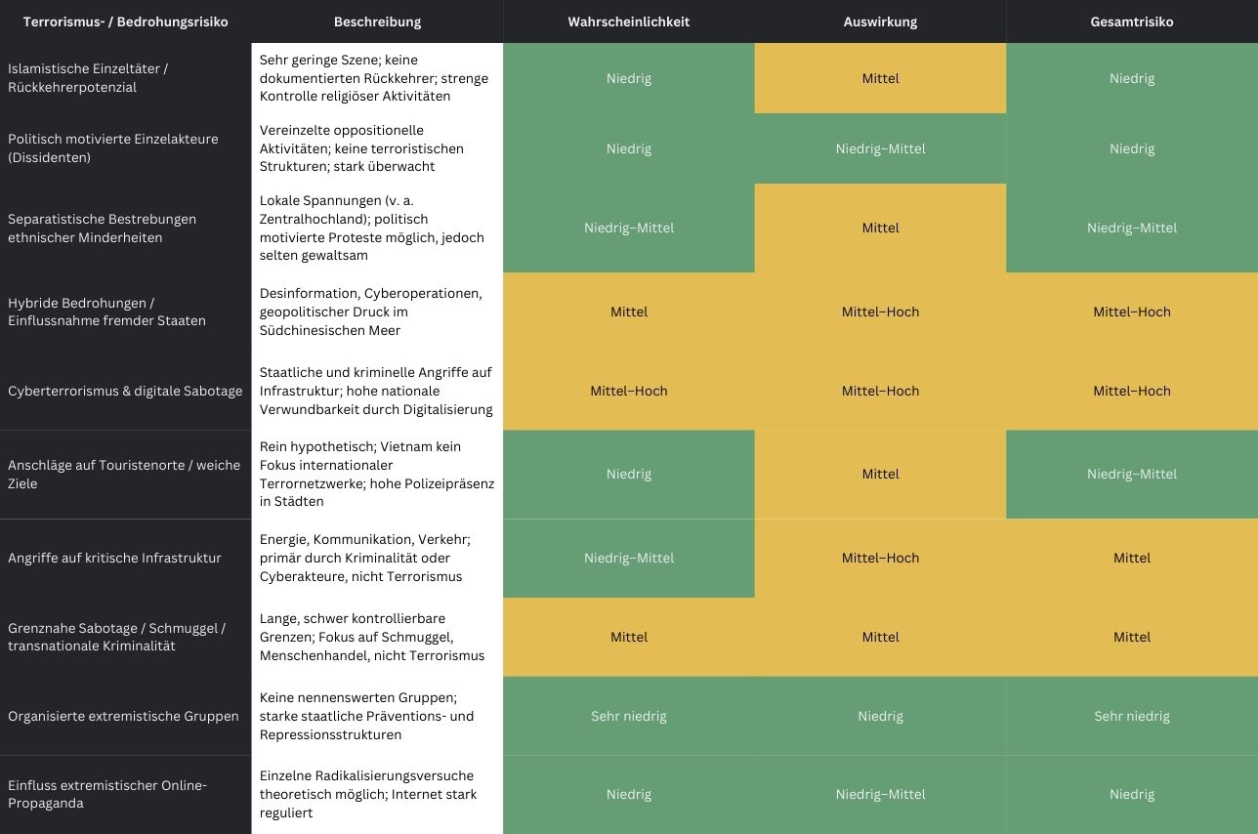Click the Gesamtrisiko column header

coord(1131,21)
